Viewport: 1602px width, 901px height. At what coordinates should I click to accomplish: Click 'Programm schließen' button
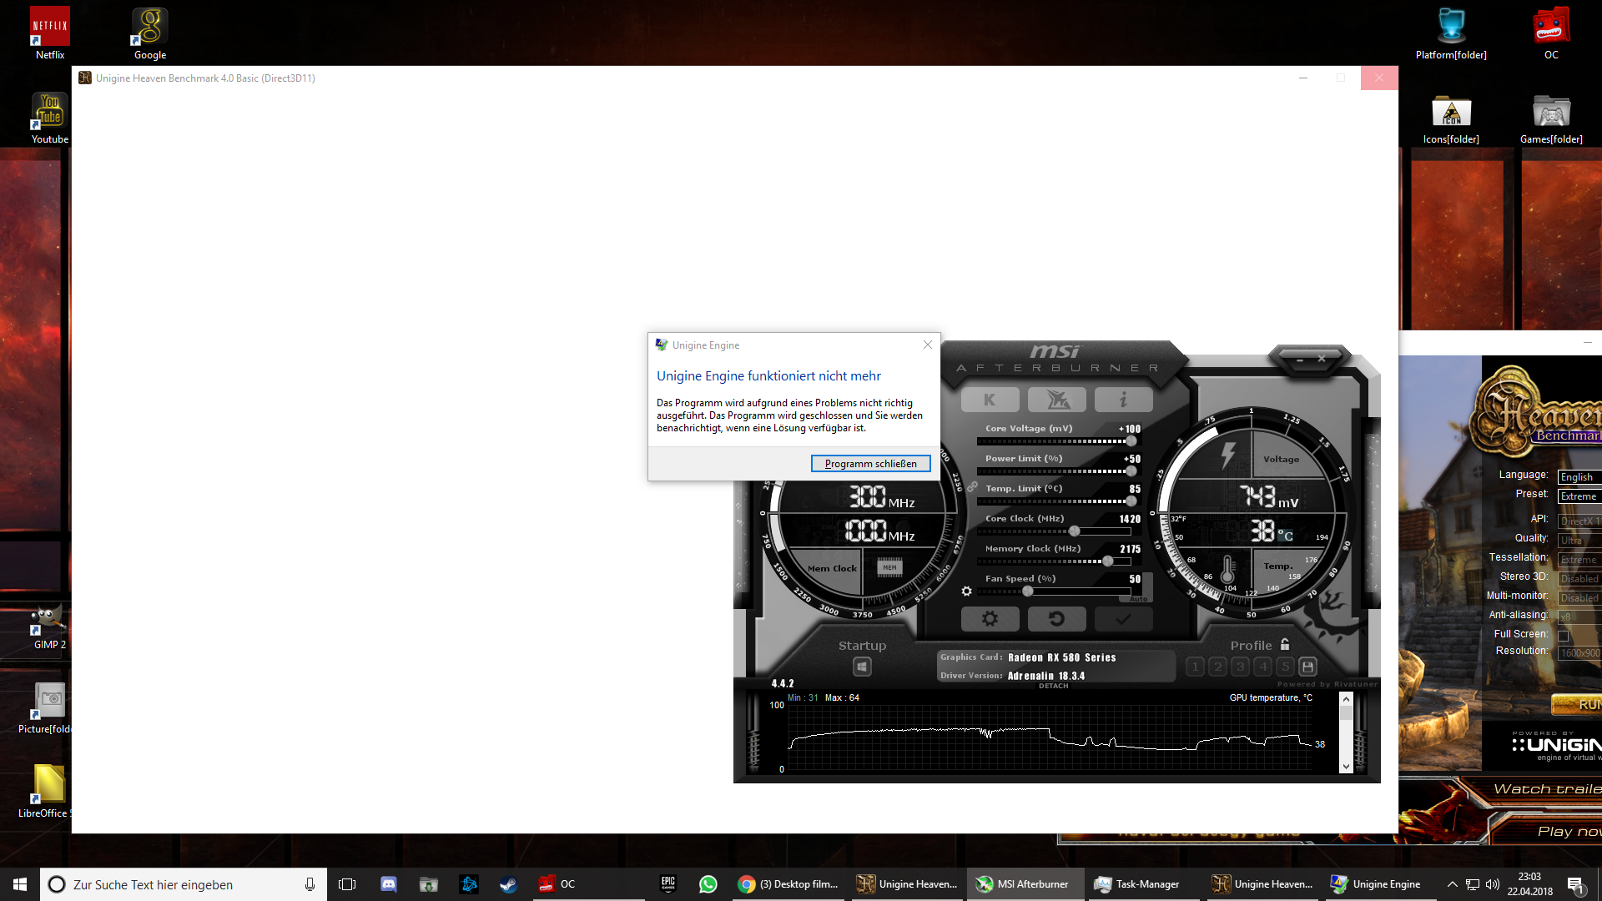870,464
